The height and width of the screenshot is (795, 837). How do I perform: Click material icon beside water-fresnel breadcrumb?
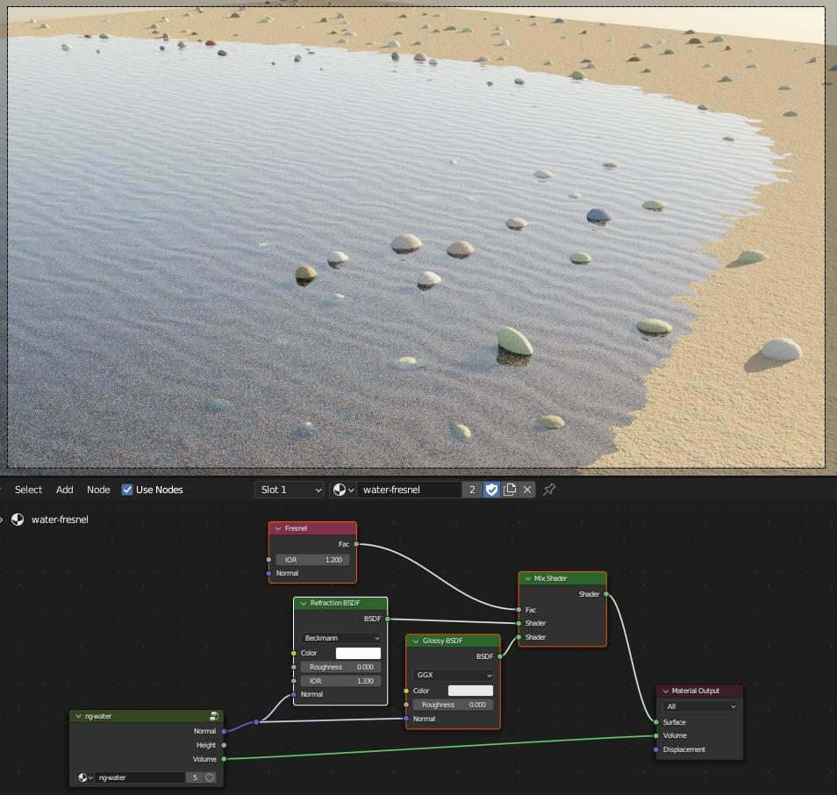coord(18,519)
